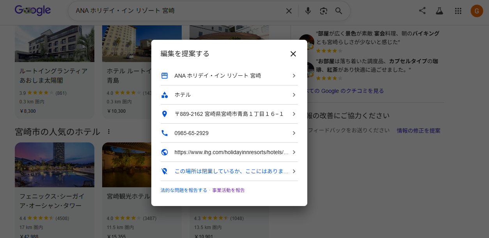Open the ihg.com website URL row

[x=229, y=152]
